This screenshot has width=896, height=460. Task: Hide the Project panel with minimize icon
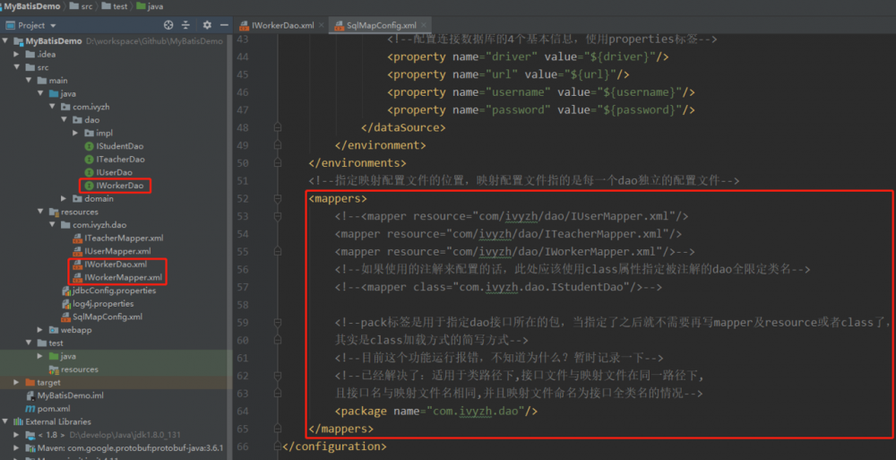point(223,25)
